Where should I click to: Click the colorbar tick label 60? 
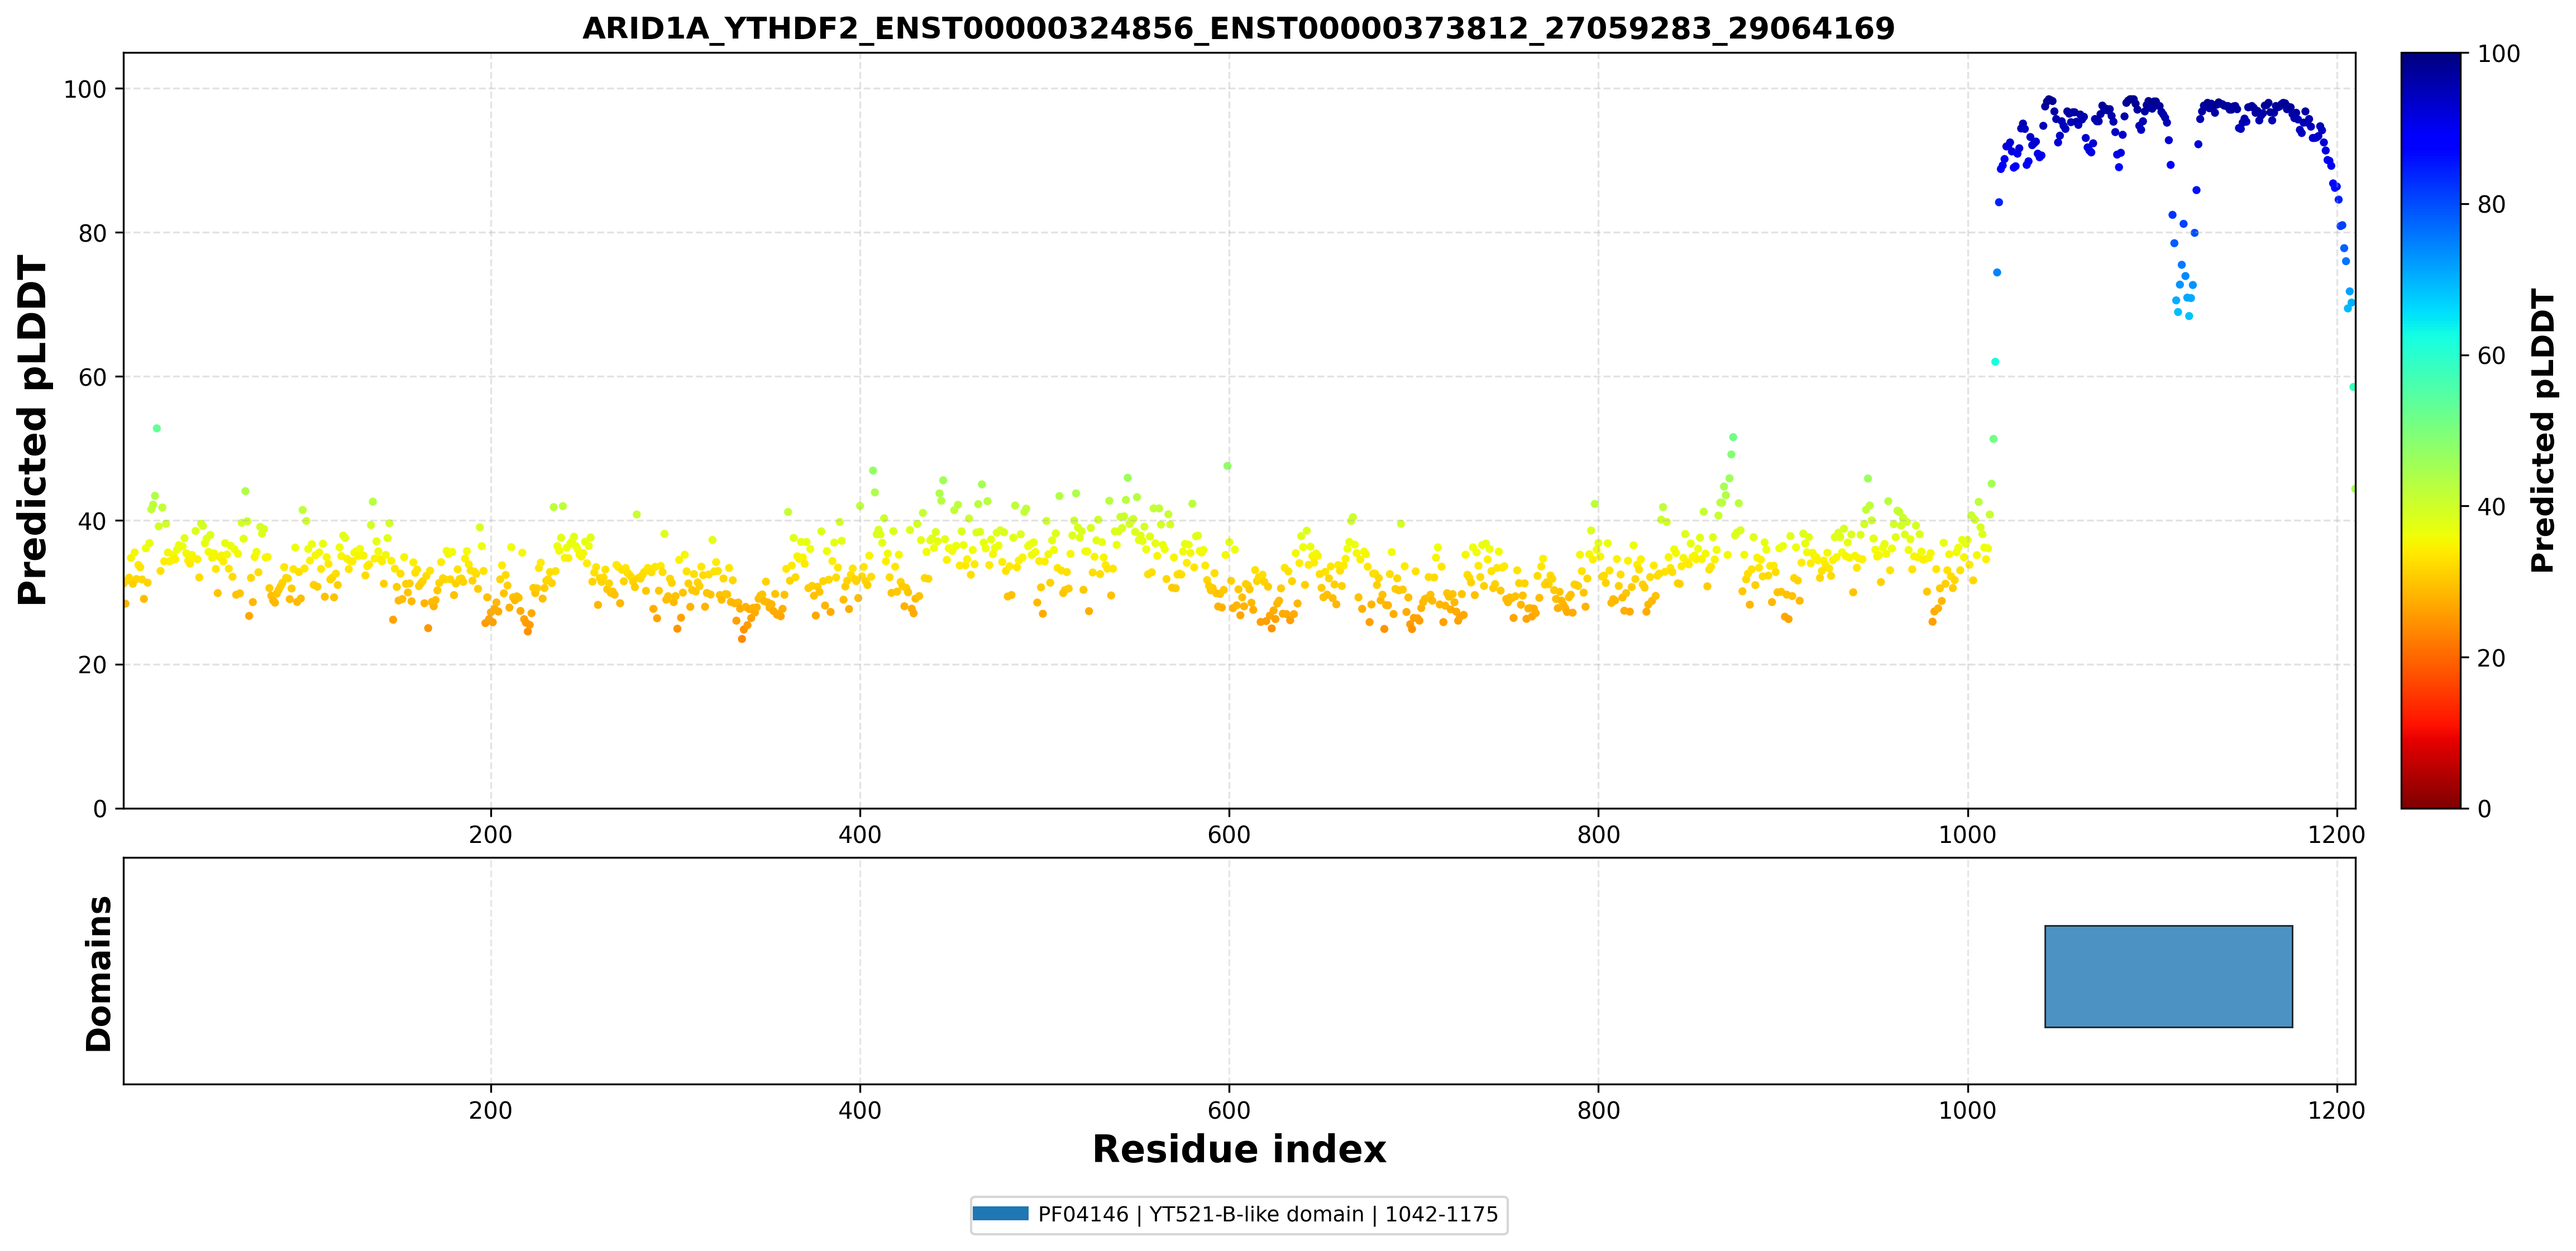coord(2491,356)
